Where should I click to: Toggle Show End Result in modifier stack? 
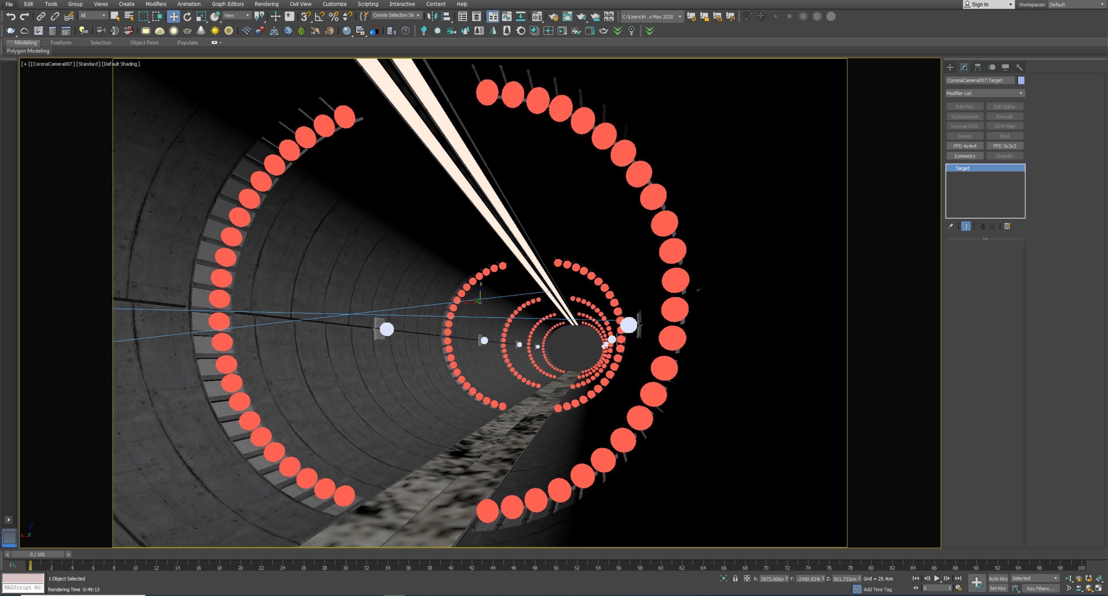point(966,226)
